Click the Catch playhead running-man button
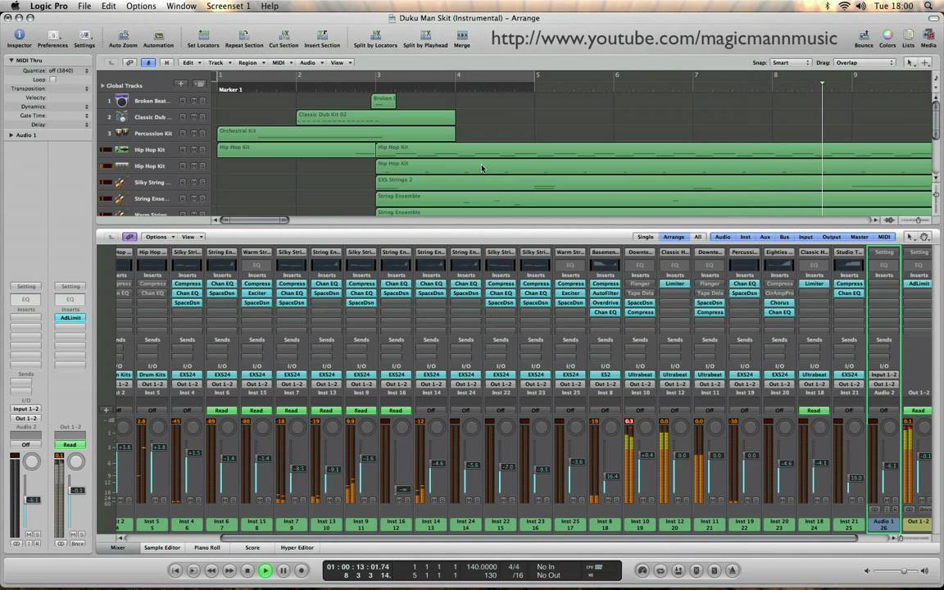Image resolution: width=944 pixels, height=590 pixels. [148, 62]
